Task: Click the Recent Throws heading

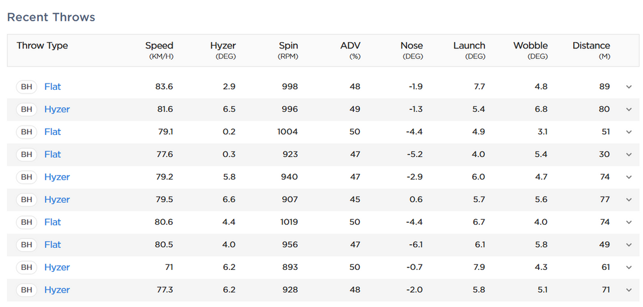Action: [x=51, y=17]
